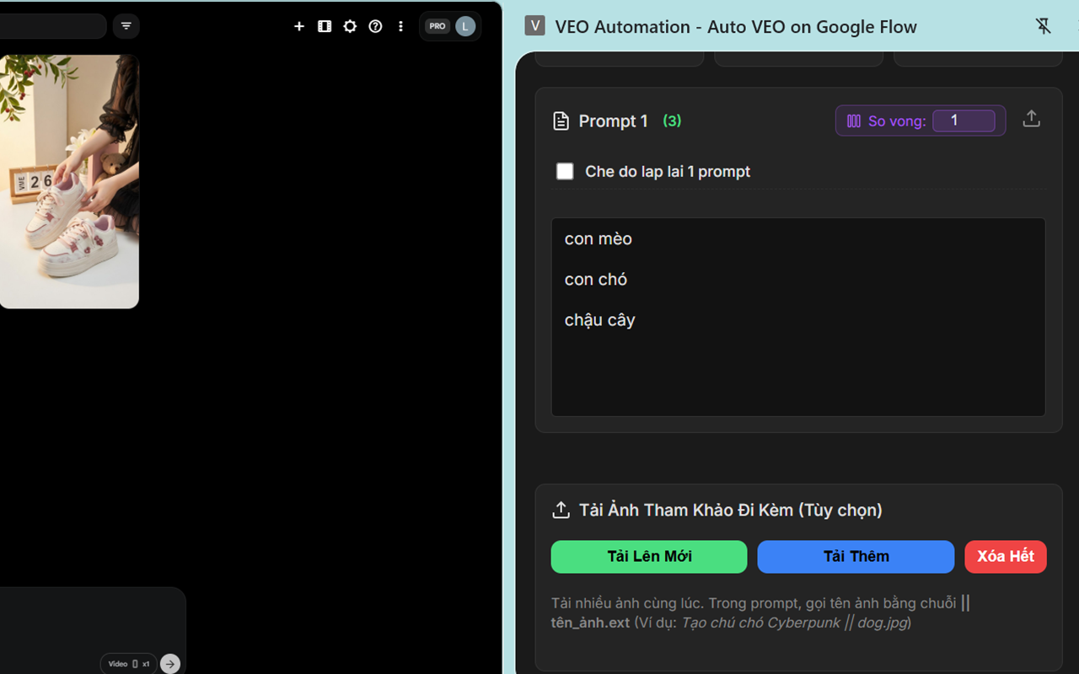
Task: Click inside the prompt list text area
Action: (798, 317)
